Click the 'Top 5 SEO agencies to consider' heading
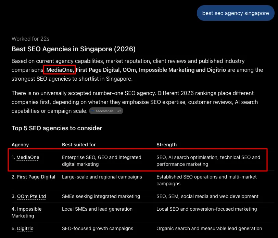 57,128
